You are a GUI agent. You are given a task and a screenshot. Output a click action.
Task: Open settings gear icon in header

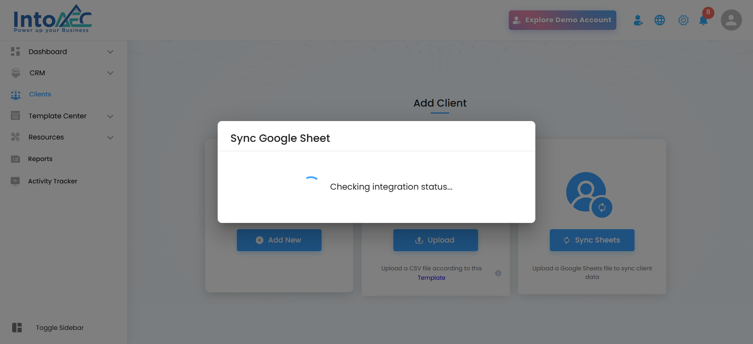(x=683, y=20)
